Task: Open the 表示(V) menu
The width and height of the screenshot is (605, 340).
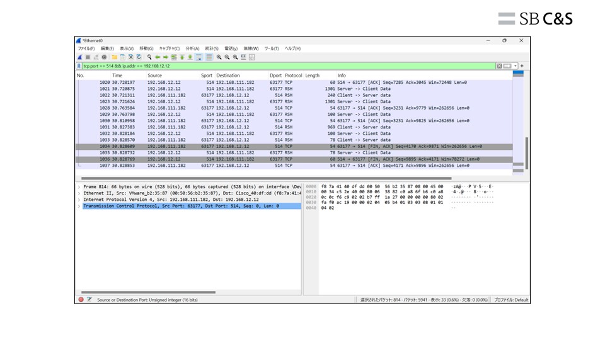Action: tap(127, 48)
